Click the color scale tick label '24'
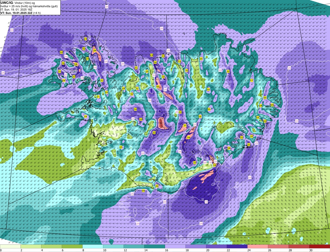 249,250
